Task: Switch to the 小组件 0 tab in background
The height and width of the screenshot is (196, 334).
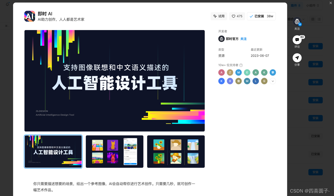Action: (x=312, y=5)
